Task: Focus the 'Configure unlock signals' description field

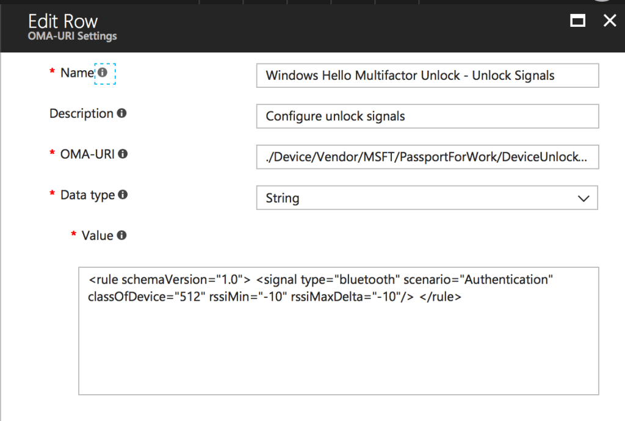Action: [427, 117]
